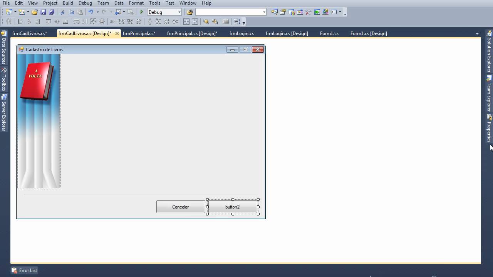The height and width of the screenshot is (277, 493).
Task: Click the Open File folder icon
Action: 35,12
